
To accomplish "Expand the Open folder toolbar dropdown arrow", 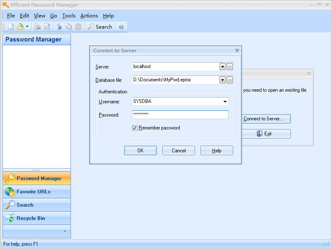I will 27,27.
